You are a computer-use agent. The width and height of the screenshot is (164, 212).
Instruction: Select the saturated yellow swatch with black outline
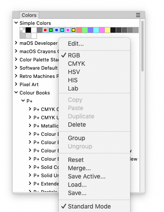74,30
